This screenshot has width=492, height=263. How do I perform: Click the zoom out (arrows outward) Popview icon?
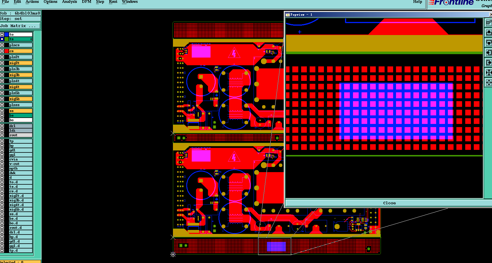point(489,82)
